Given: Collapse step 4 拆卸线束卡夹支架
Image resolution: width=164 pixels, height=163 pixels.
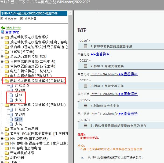Looking at the screenshot, I should [85, 105].
